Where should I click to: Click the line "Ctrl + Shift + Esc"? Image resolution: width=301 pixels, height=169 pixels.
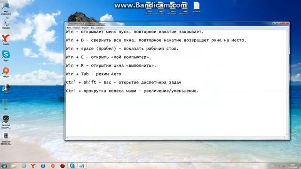tap(123, 83)
